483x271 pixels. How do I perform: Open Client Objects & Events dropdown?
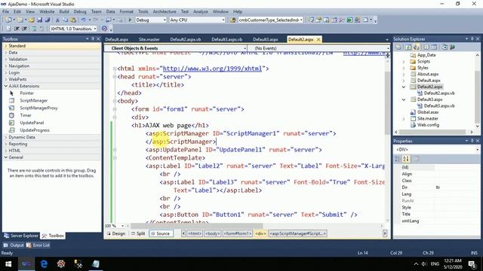[245, 48]
